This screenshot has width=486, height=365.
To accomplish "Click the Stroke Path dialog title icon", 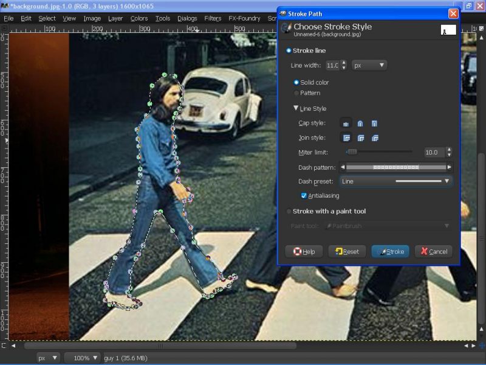I will tap(282, 13).
